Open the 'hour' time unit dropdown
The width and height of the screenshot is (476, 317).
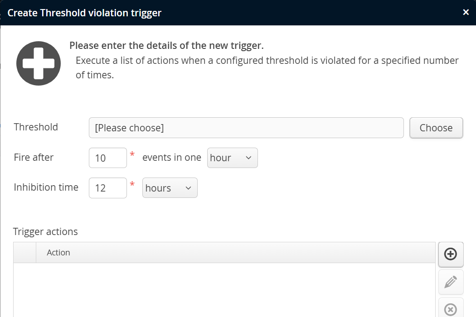(232, 158)
